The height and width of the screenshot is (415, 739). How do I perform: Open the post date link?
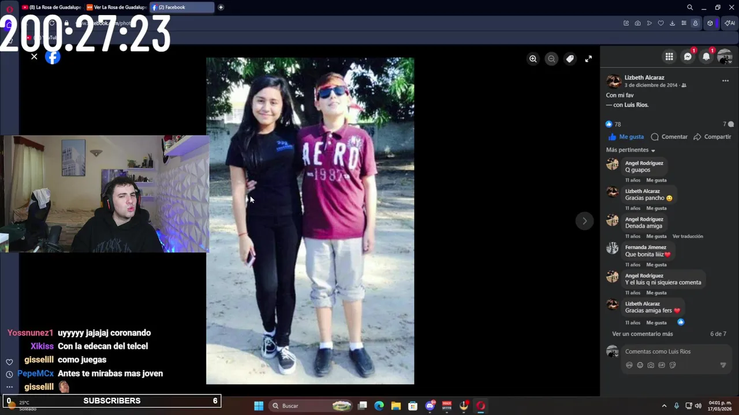pyautogui.click(x=651, y=85)
